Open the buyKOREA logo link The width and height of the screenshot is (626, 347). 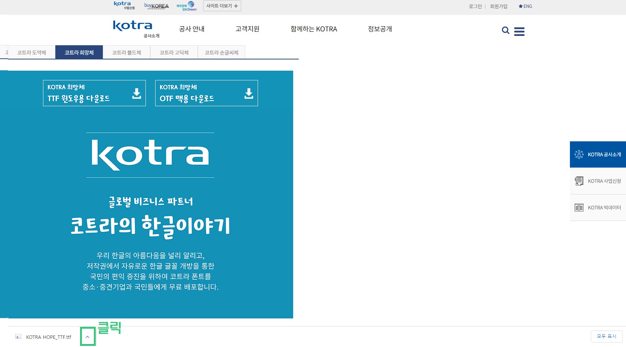(156, 6)
